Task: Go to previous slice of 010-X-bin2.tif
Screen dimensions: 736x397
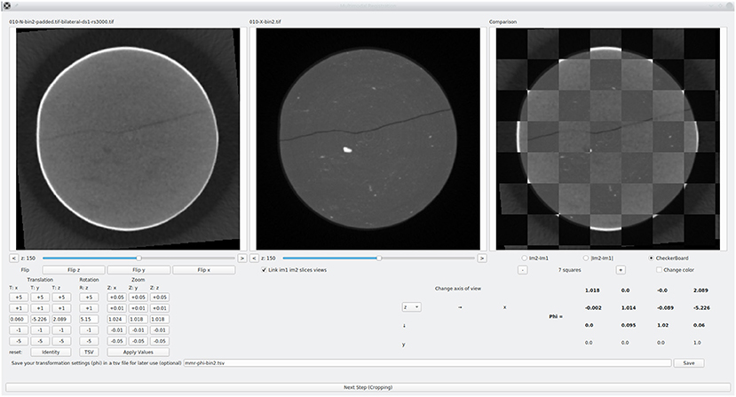Action: coord(254,258)
